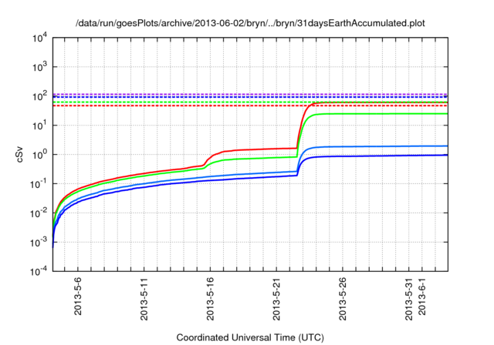Screen dimensions: 494x345
Task: Click the 10^-4 y-axis tick label
Action: (x=38, y=272)
